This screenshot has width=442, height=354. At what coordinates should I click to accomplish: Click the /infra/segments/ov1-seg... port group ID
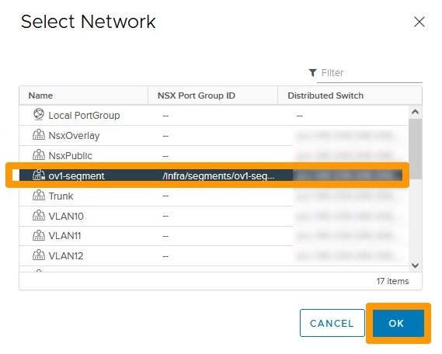(218, 176)
